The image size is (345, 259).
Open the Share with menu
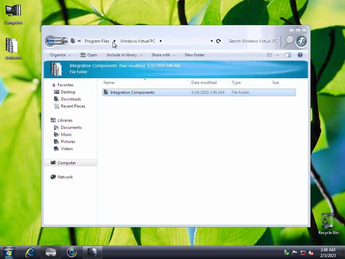click(x=163, y=55)
